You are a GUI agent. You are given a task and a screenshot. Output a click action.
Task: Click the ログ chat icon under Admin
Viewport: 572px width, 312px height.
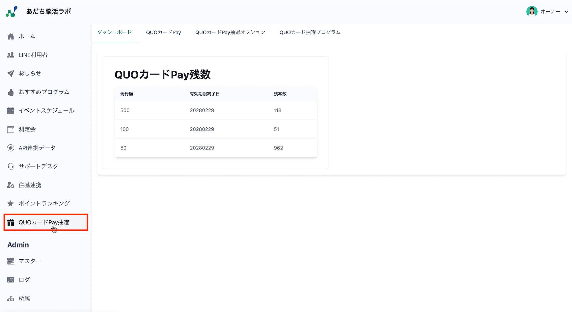[11, 279]
